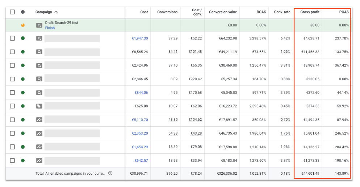The height and width of the screenshot is (187, 360).
Task: Click the grey status dot in the table header
Action: click(x=23, y=12)
